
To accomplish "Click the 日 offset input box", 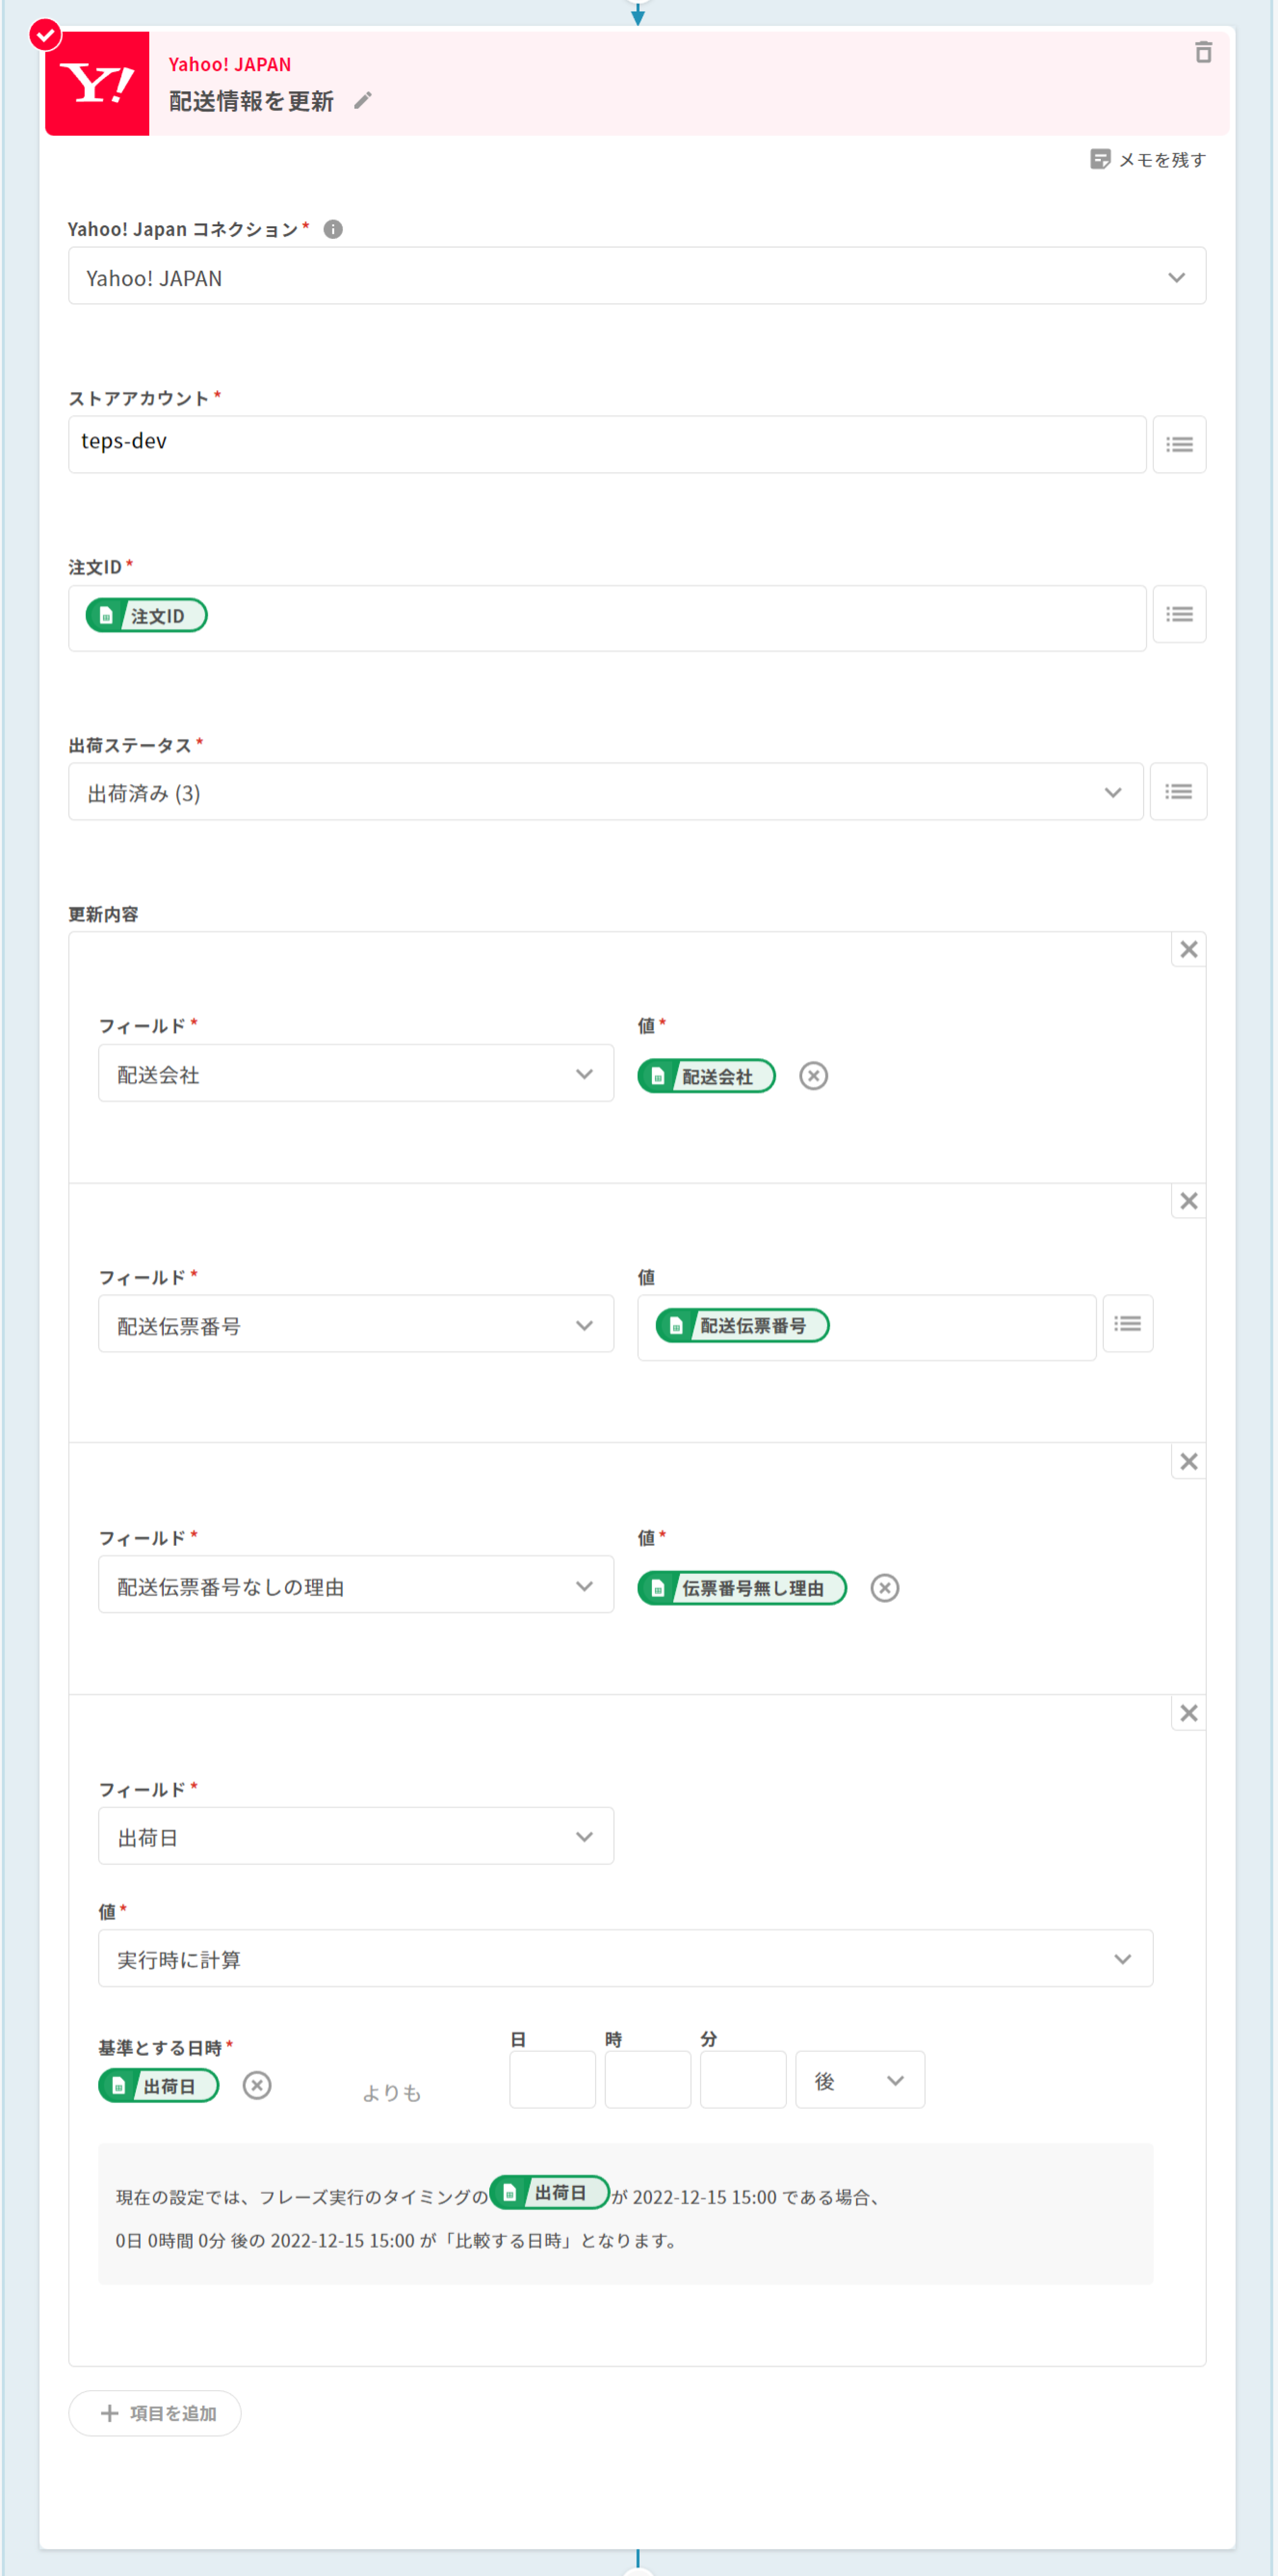I will (552, 2081).
